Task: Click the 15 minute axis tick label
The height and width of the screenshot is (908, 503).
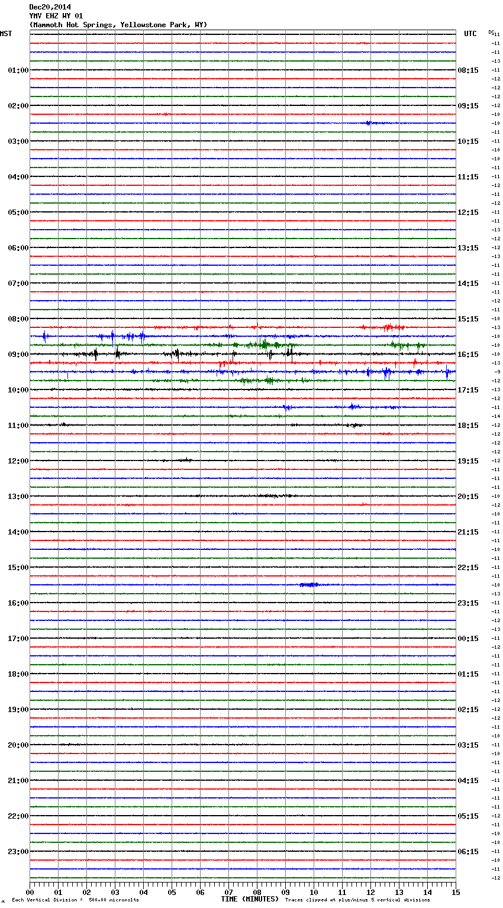Action: [x=456, y=892]
